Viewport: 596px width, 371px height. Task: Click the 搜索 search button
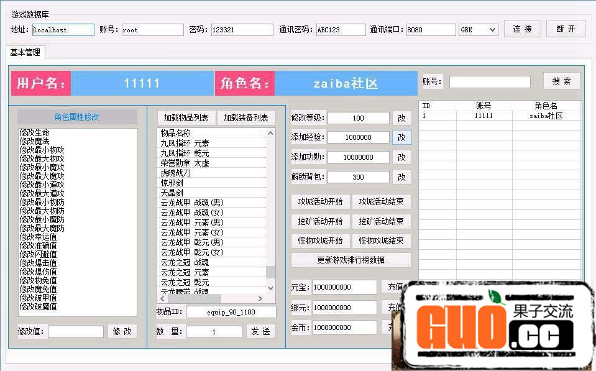(x=561, y=81)
